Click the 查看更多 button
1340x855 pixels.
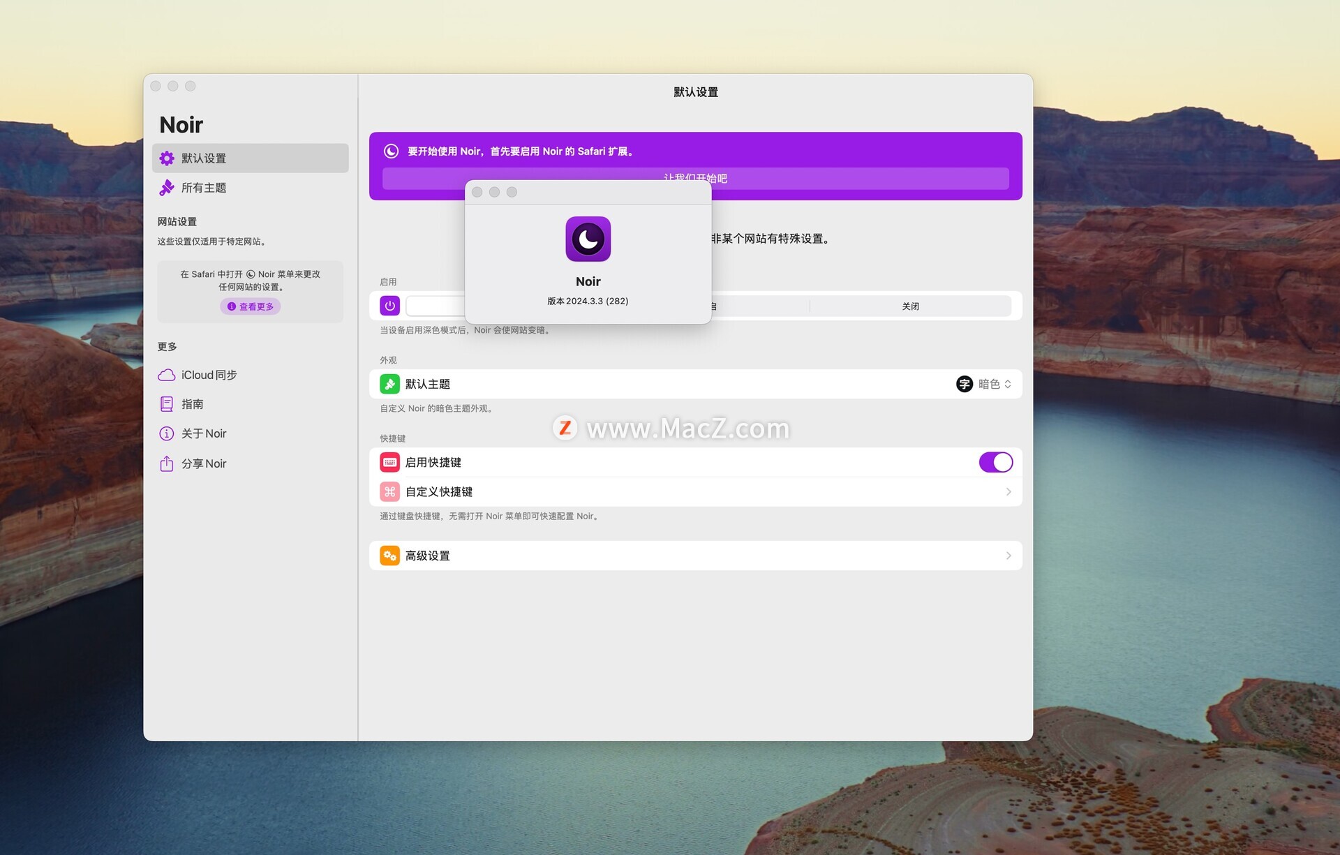coord(251,306)
